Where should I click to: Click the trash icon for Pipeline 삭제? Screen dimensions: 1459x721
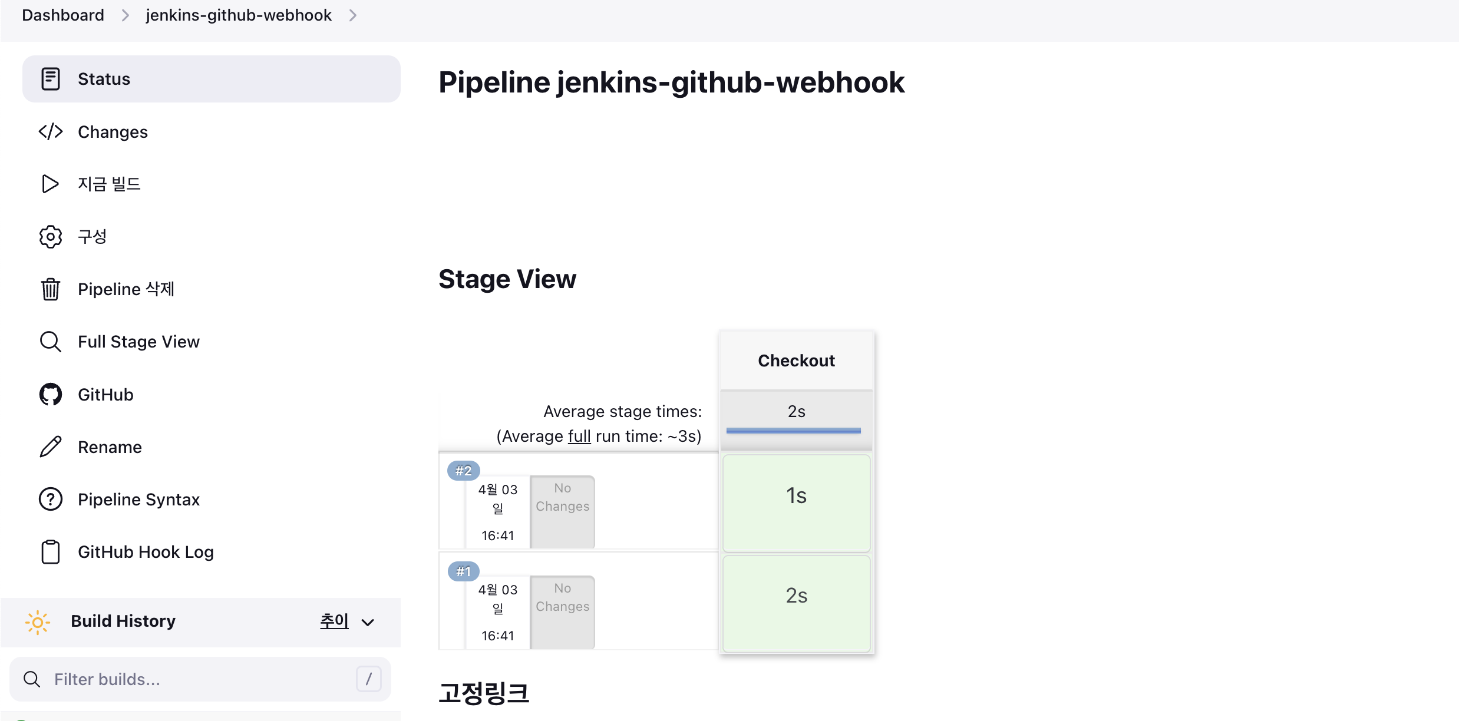tap(51, 289)
